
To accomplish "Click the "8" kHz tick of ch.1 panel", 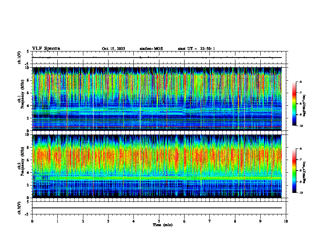I will [x=28, y=80].
